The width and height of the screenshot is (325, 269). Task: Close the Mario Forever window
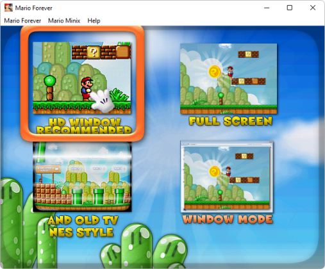click(313, 8)
